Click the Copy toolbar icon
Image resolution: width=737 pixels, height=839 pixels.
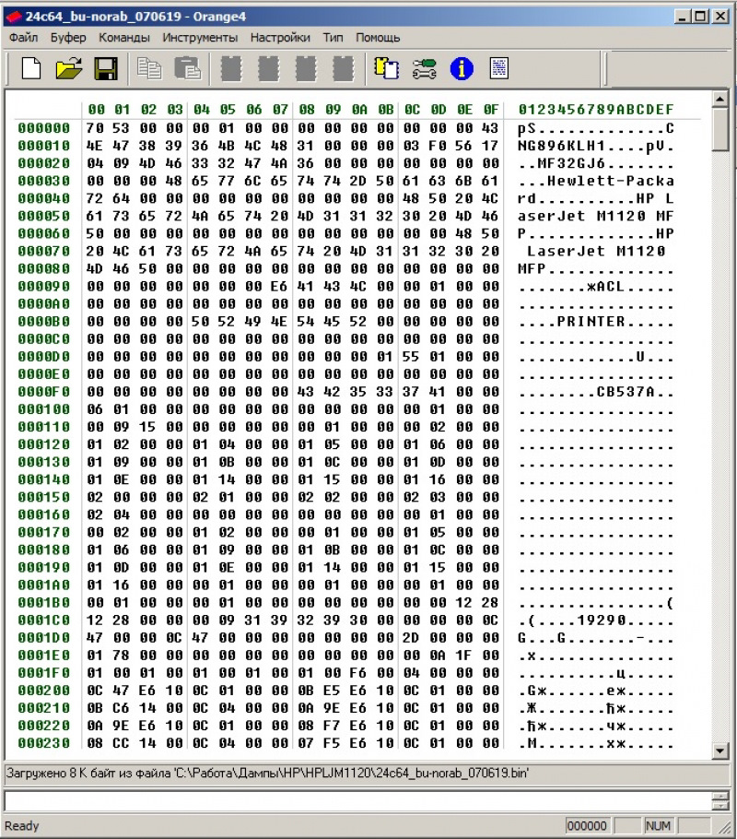(149, 68)
